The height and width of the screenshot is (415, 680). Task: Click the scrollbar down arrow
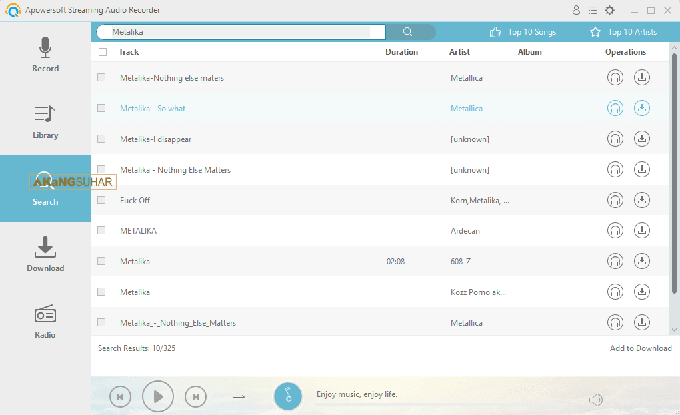tap(674, 330)
